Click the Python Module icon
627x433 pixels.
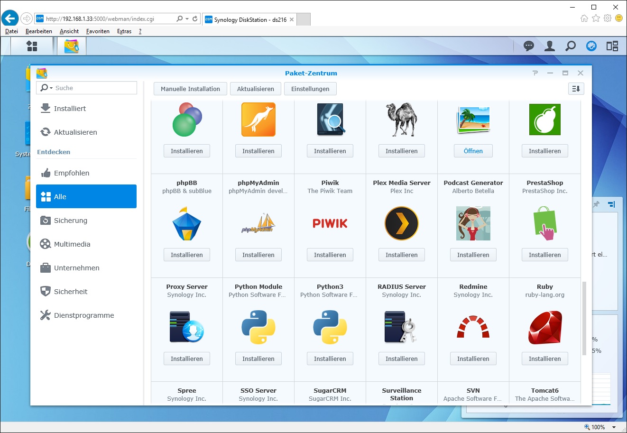tap(258, 327)
